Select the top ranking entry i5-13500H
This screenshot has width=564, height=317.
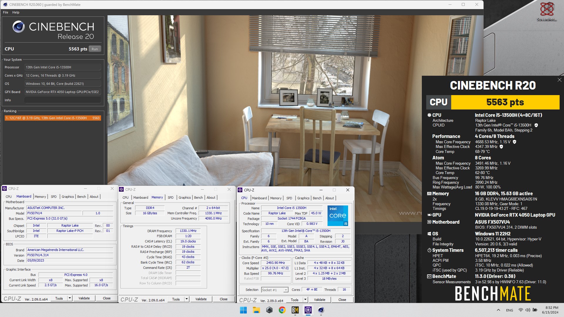(x=53, y=118)
